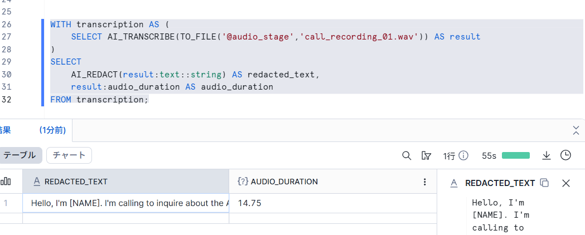
Task: Close the REDACTED_TEXT detail panel
Action: click(565, 183)
